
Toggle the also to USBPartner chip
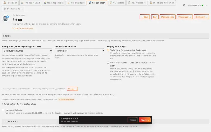pyautogui.click(x=66, y=99)
